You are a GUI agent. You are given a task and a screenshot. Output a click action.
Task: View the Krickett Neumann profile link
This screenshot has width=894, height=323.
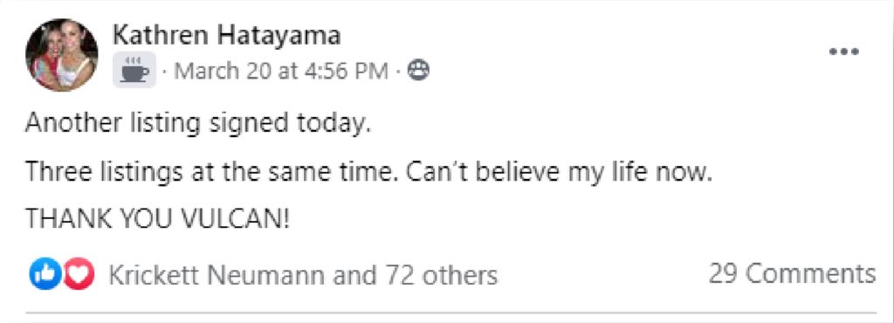pos(217,275)
